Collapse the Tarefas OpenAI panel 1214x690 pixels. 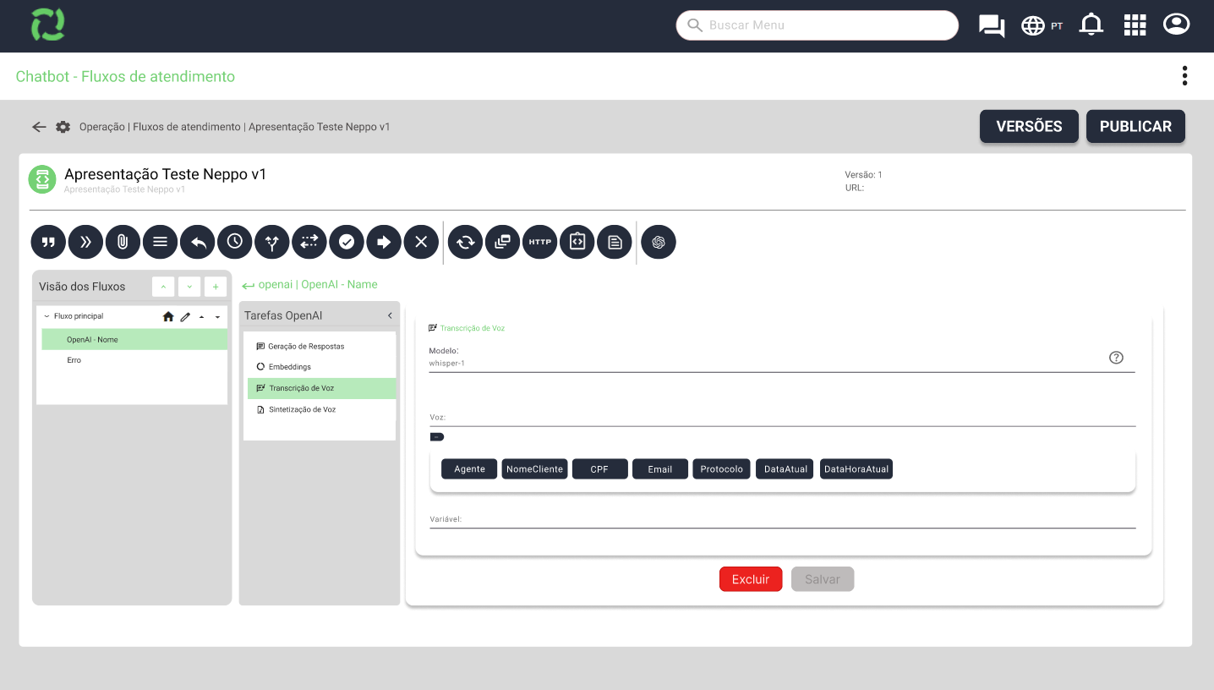(390, 315)
